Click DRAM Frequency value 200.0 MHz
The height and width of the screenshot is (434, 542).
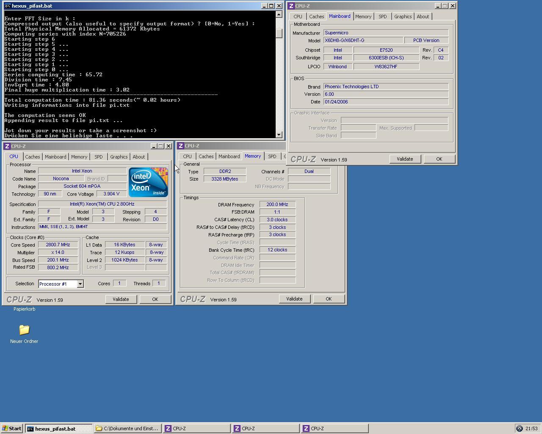[x=277, y=204]
